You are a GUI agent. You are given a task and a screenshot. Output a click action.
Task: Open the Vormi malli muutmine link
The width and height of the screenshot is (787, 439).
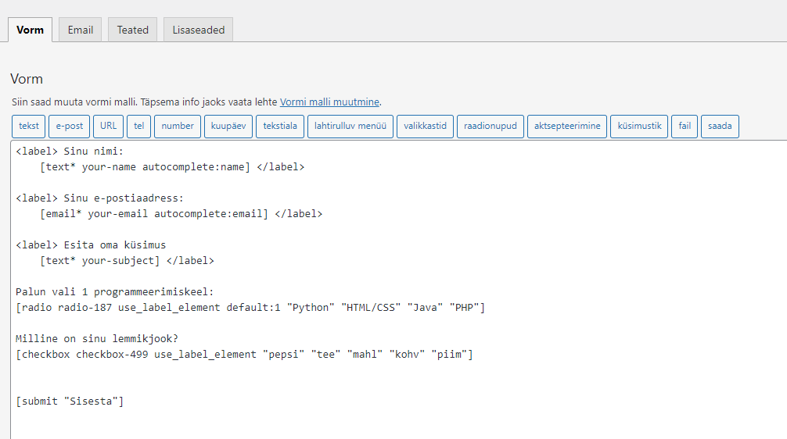pos(329,102)
